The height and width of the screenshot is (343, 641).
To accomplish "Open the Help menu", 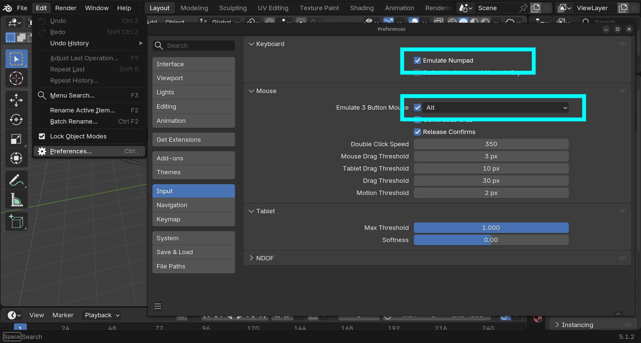I will 124,8.
